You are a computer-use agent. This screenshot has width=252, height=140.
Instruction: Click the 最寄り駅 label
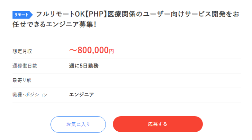[x=22, y=80]
